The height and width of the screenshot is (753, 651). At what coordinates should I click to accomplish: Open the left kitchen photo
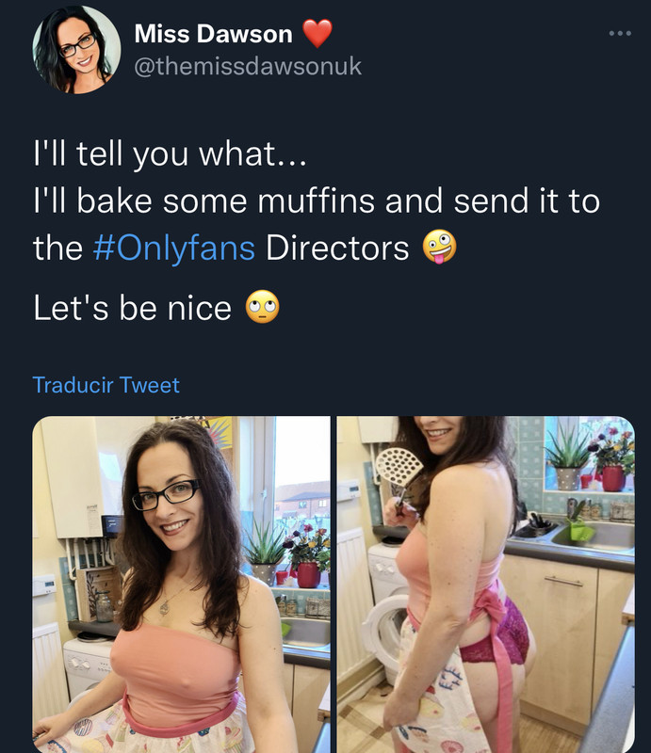click(181, 584)
